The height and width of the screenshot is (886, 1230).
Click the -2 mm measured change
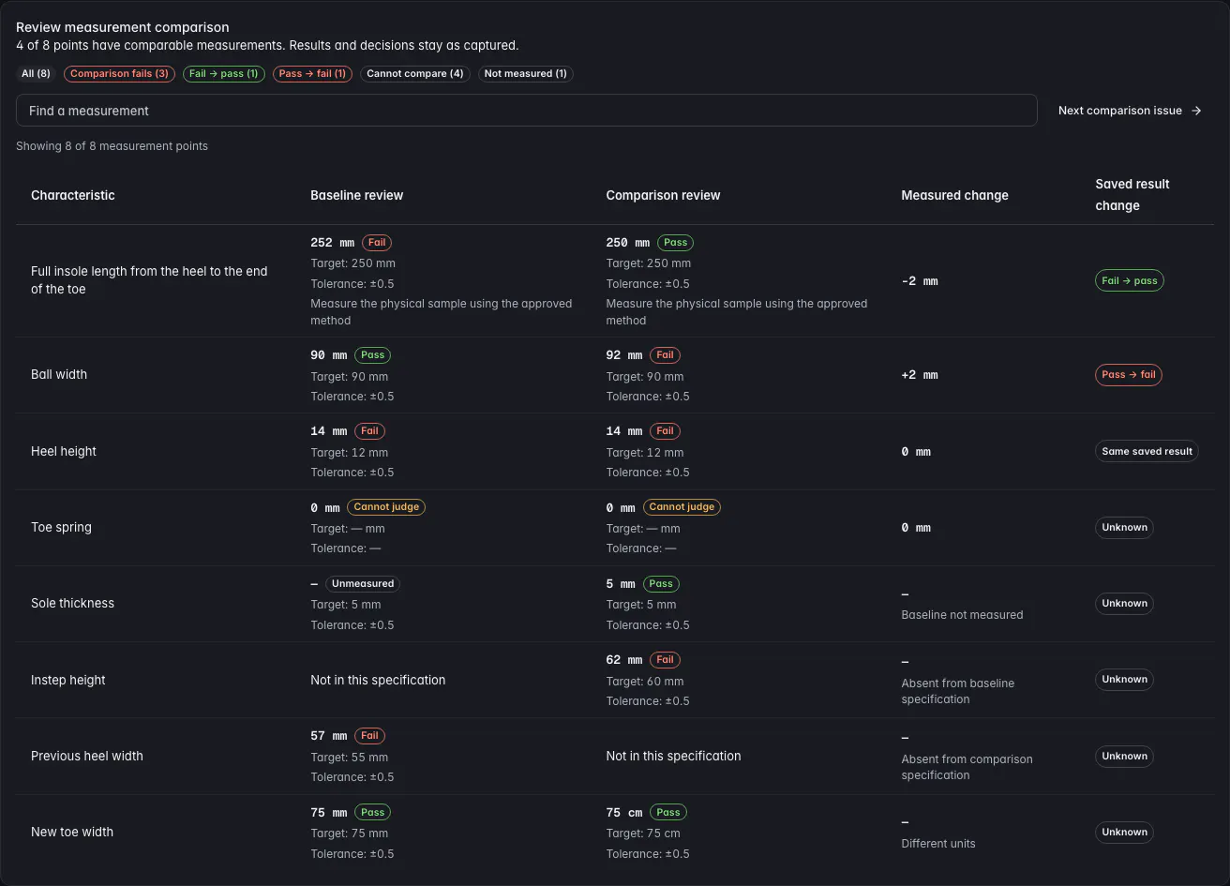click(x=920, y=281)
